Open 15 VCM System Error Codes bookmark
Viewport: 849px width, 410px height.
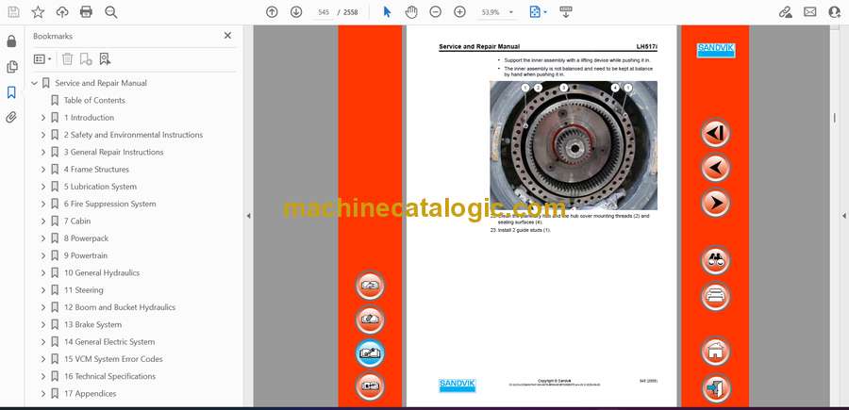point(113,359)
